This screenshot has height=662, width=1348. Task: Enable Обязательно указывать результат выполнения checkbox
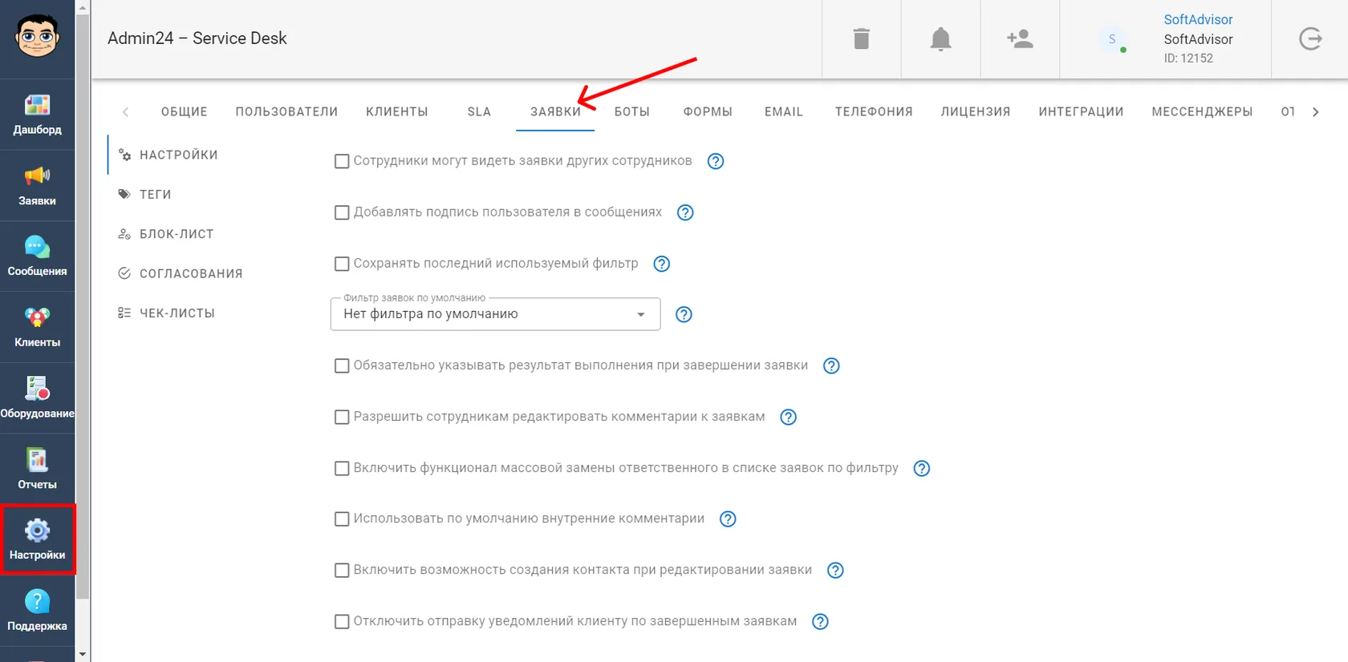click(342, 365)
